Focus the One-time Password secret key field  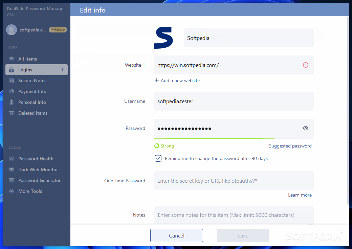(x=234, y=181)
